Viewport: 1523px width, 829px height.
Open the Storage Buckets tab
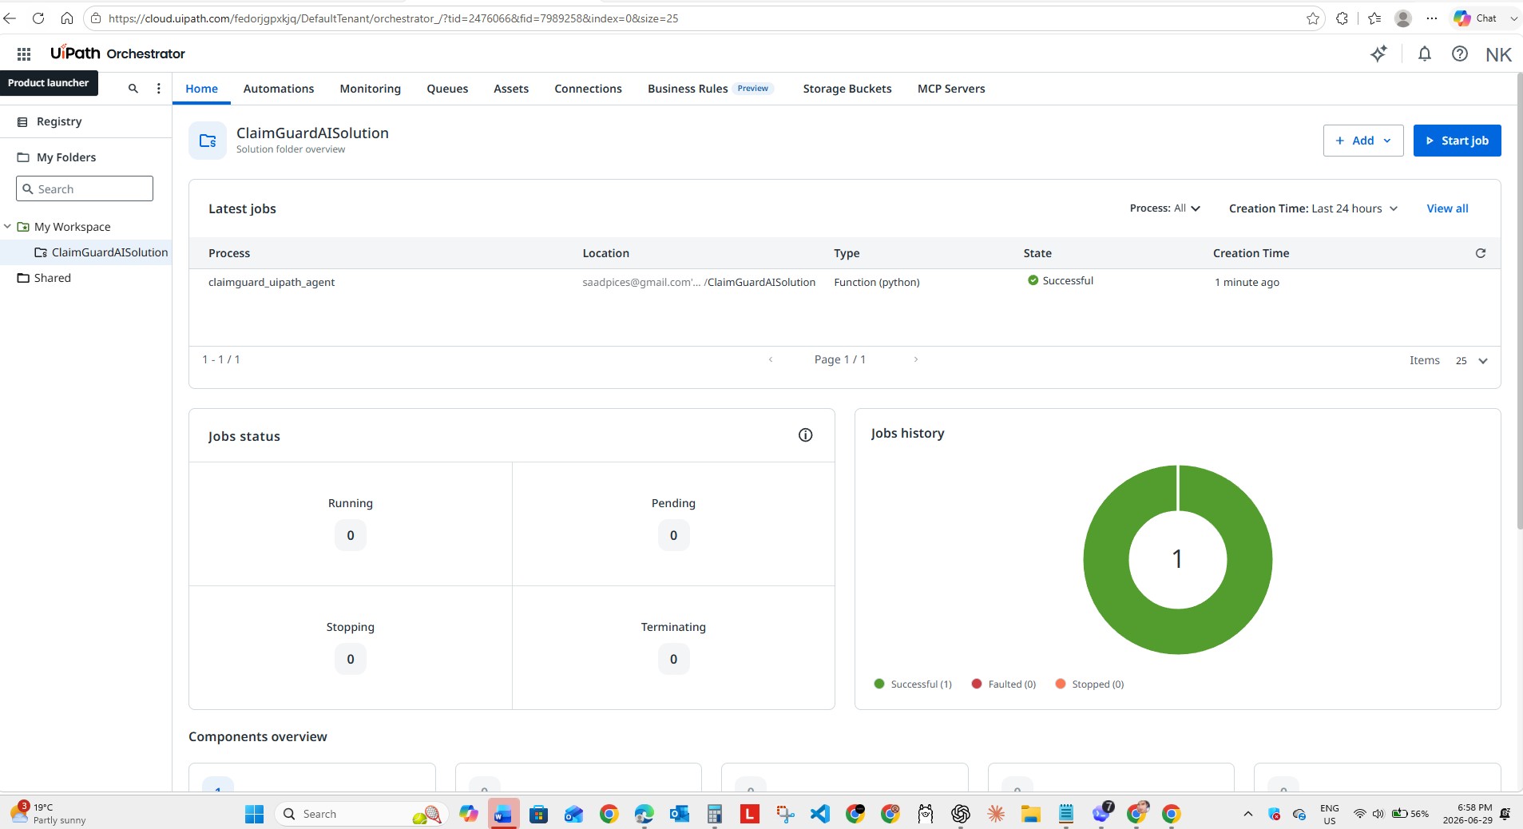click(847, 89)
